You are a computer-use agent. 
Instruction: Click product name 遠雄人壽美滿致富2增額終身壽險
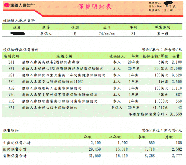pyautogui.click(x=51, y=62)
